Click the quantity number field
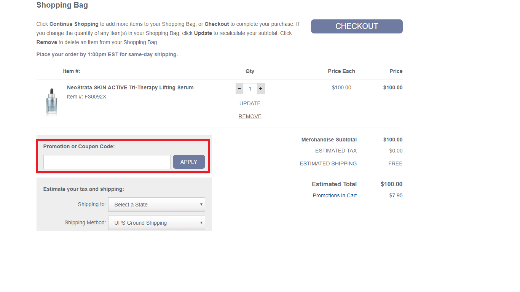 [250, 89]
